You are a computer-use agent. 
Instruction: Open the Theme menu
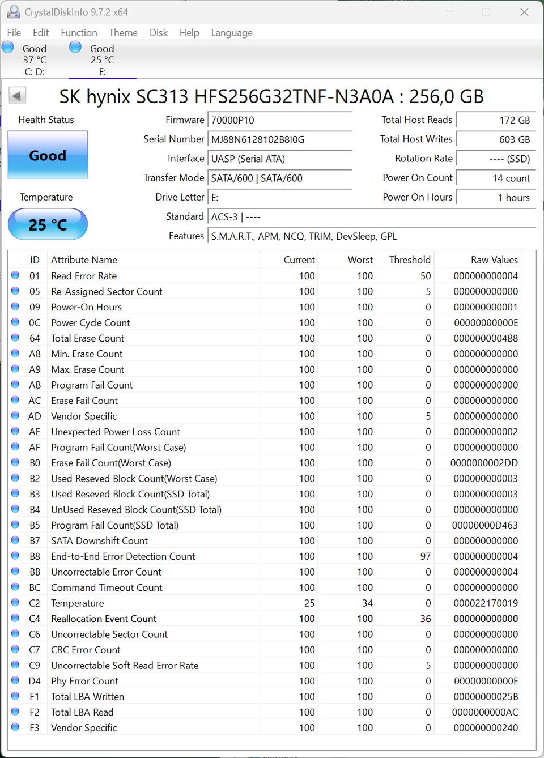coord(123,33)
